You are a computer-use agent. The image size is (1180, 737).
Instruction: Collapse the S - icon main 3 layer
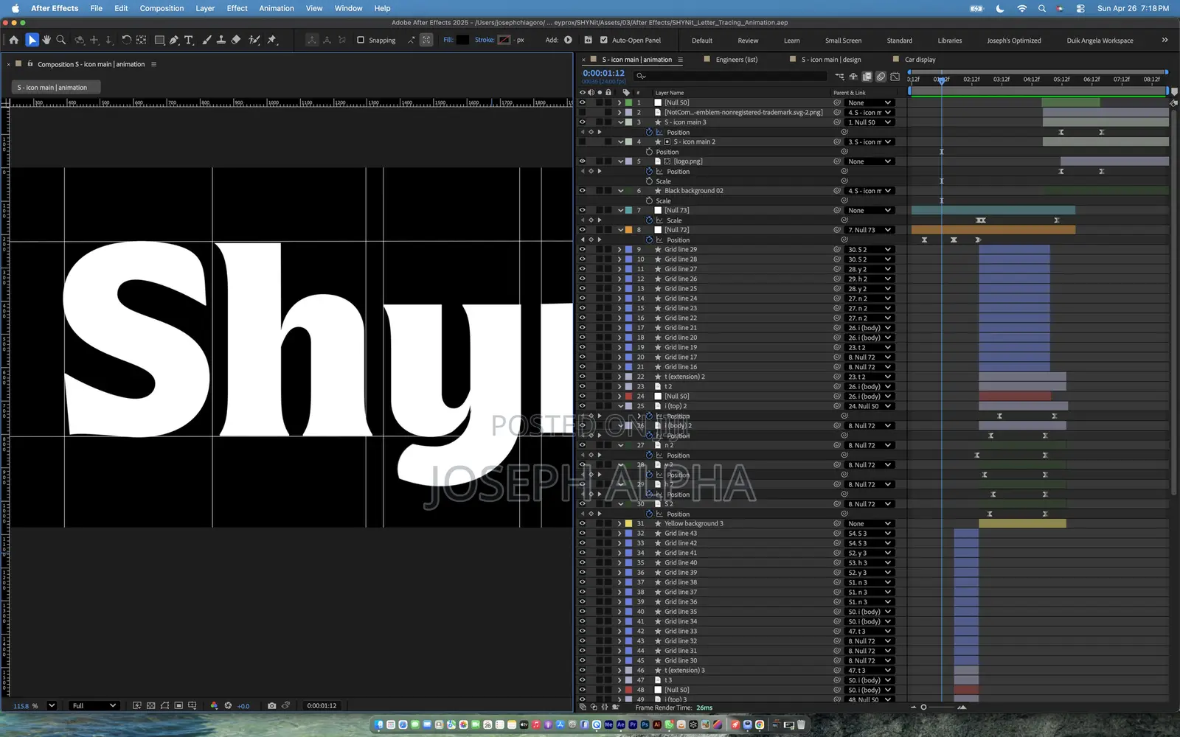point(620,122)
